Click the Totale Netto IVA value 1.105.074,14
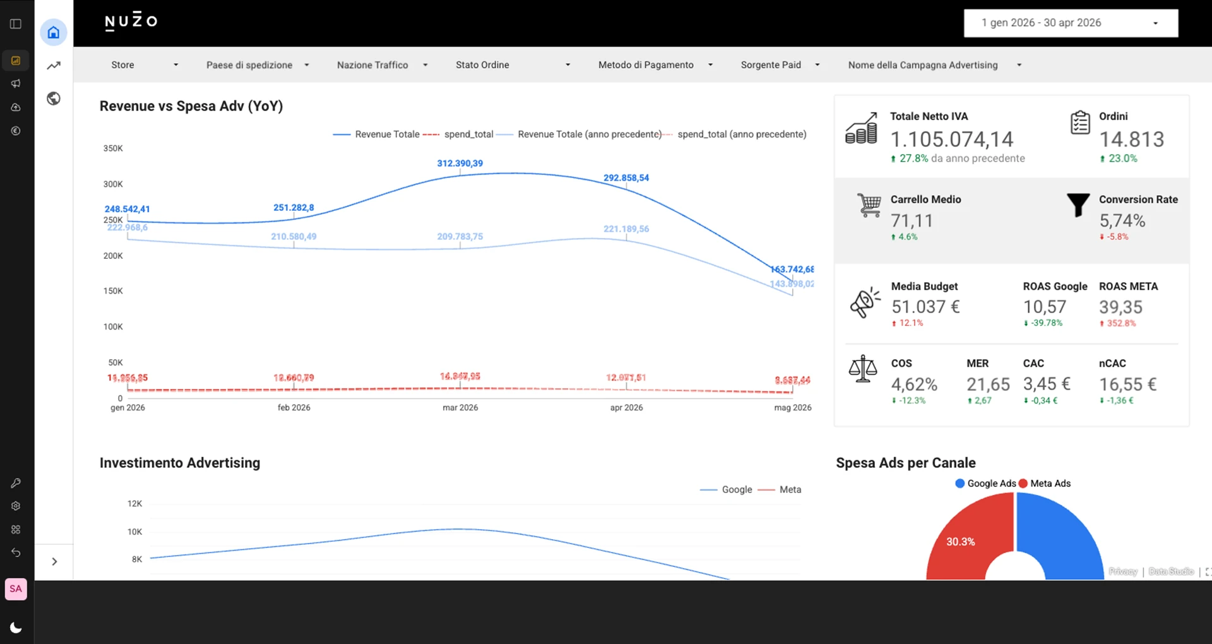The width and height of the screenshot is (1212, 644). (x=952, y=139)
